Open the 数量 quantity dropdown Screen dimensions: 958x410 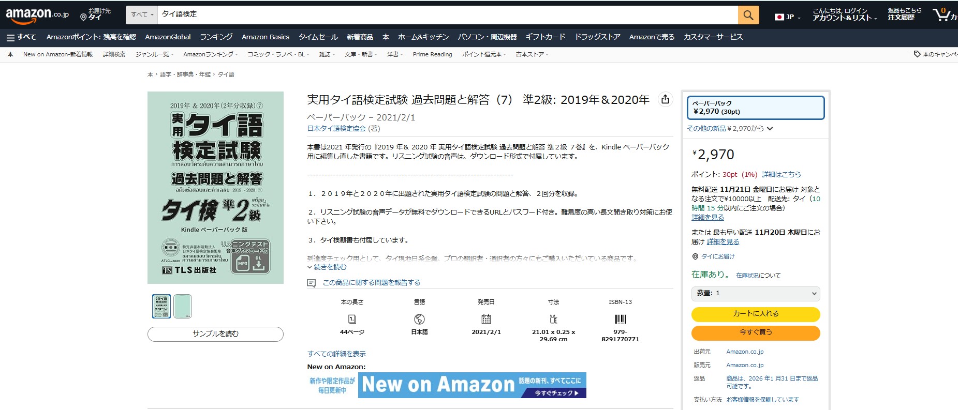tap(755, 293)
